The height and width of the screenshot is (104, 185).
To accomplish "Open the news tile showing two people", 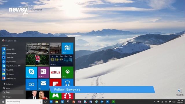I will 37,95.
